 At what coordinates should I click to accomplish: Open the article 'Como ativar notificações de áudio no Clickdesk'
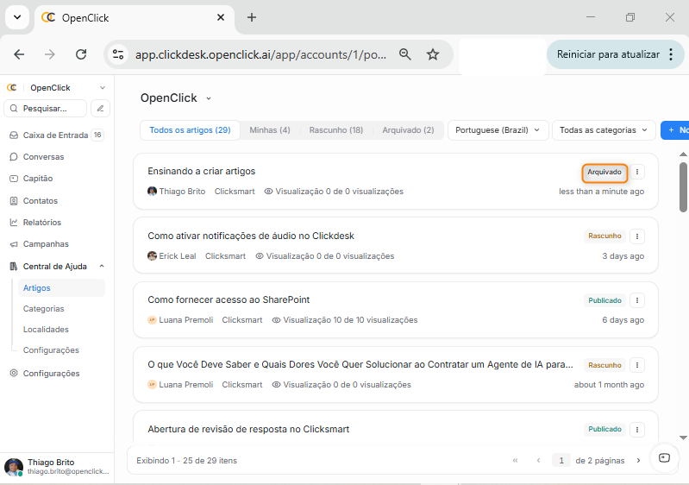[251, 236]
